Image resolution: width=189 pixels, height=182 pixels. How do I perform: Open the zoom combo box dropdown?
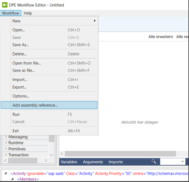click(183, 162)
